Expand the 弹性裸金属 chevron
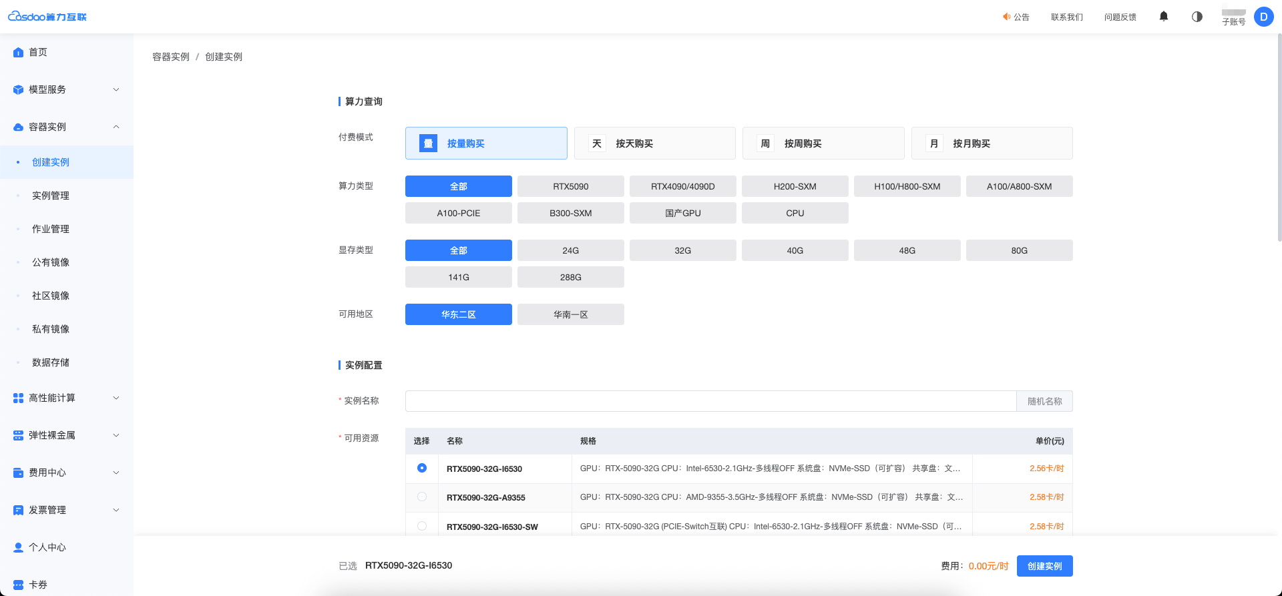 (x=116, y=435)
